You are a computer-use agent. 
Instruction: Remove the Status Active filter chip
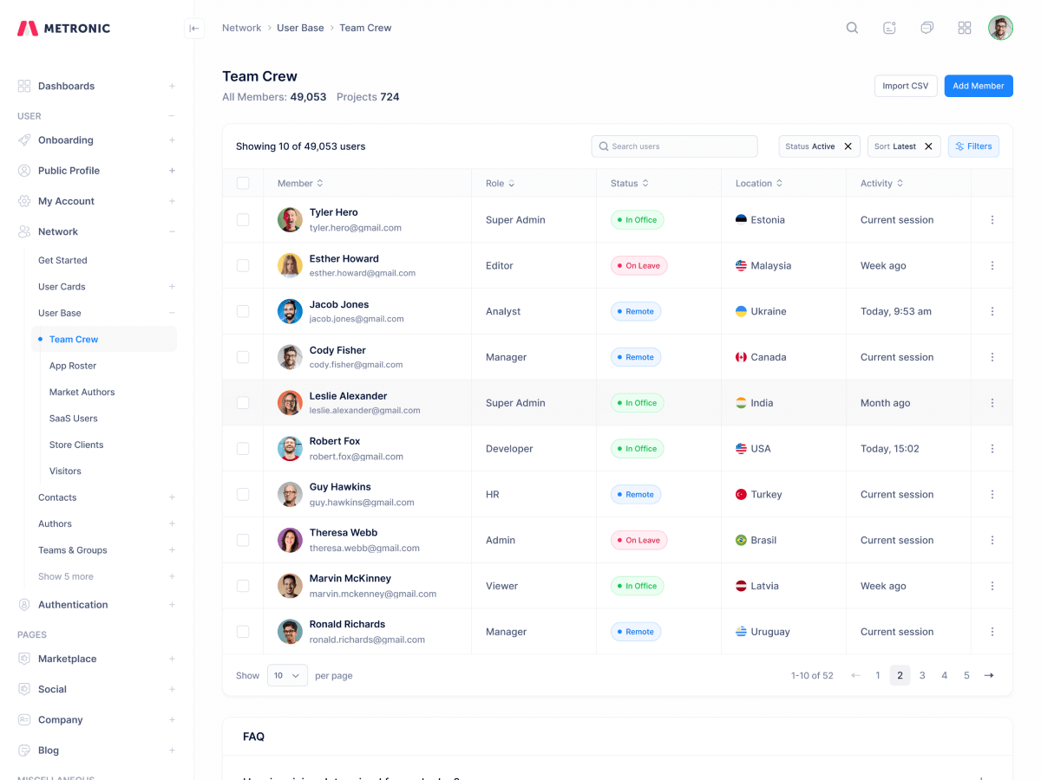click(848, 146)
